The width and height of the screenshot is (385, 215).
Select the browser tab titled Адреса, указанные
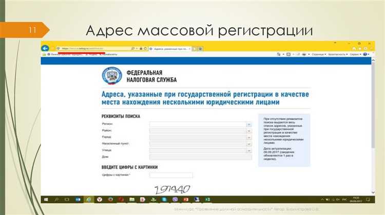pyautogui.click(x=170, y=49)
